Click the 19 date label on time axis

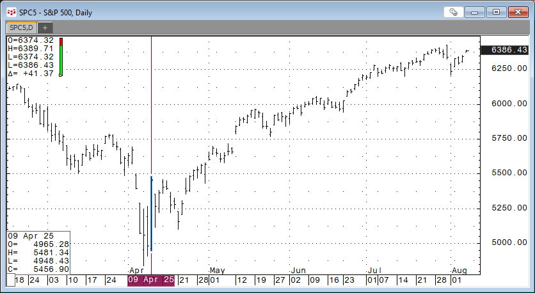(x=261, y=280)
